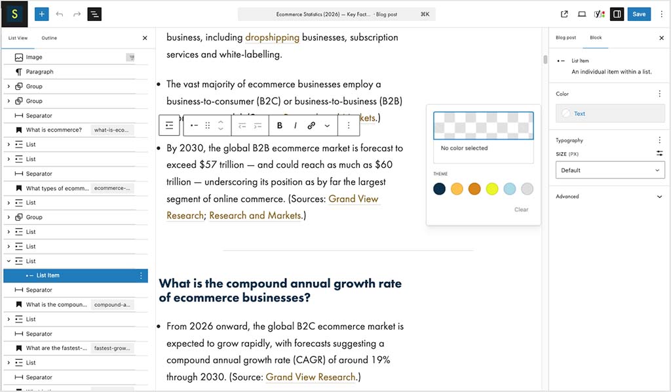Toggle the document overview list view
Viewport: 671px width, 392px height.
tap(94, 14)
